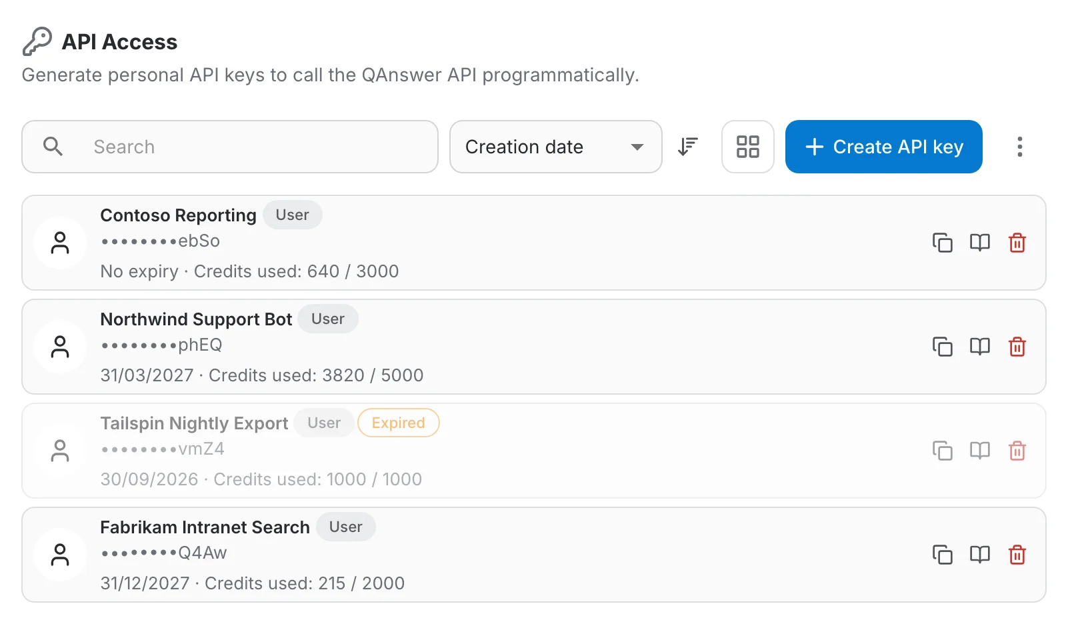This screenshot has height=624, width=1068.
Task: Select the Tailspin Nightly Export key name
Action: point(194,423)
